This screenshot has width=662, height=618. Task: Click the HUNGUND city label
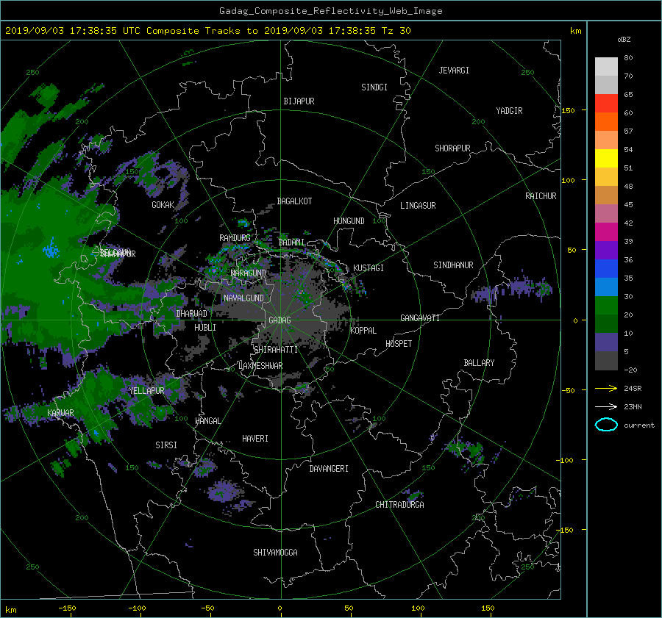[x=349, y=221]
